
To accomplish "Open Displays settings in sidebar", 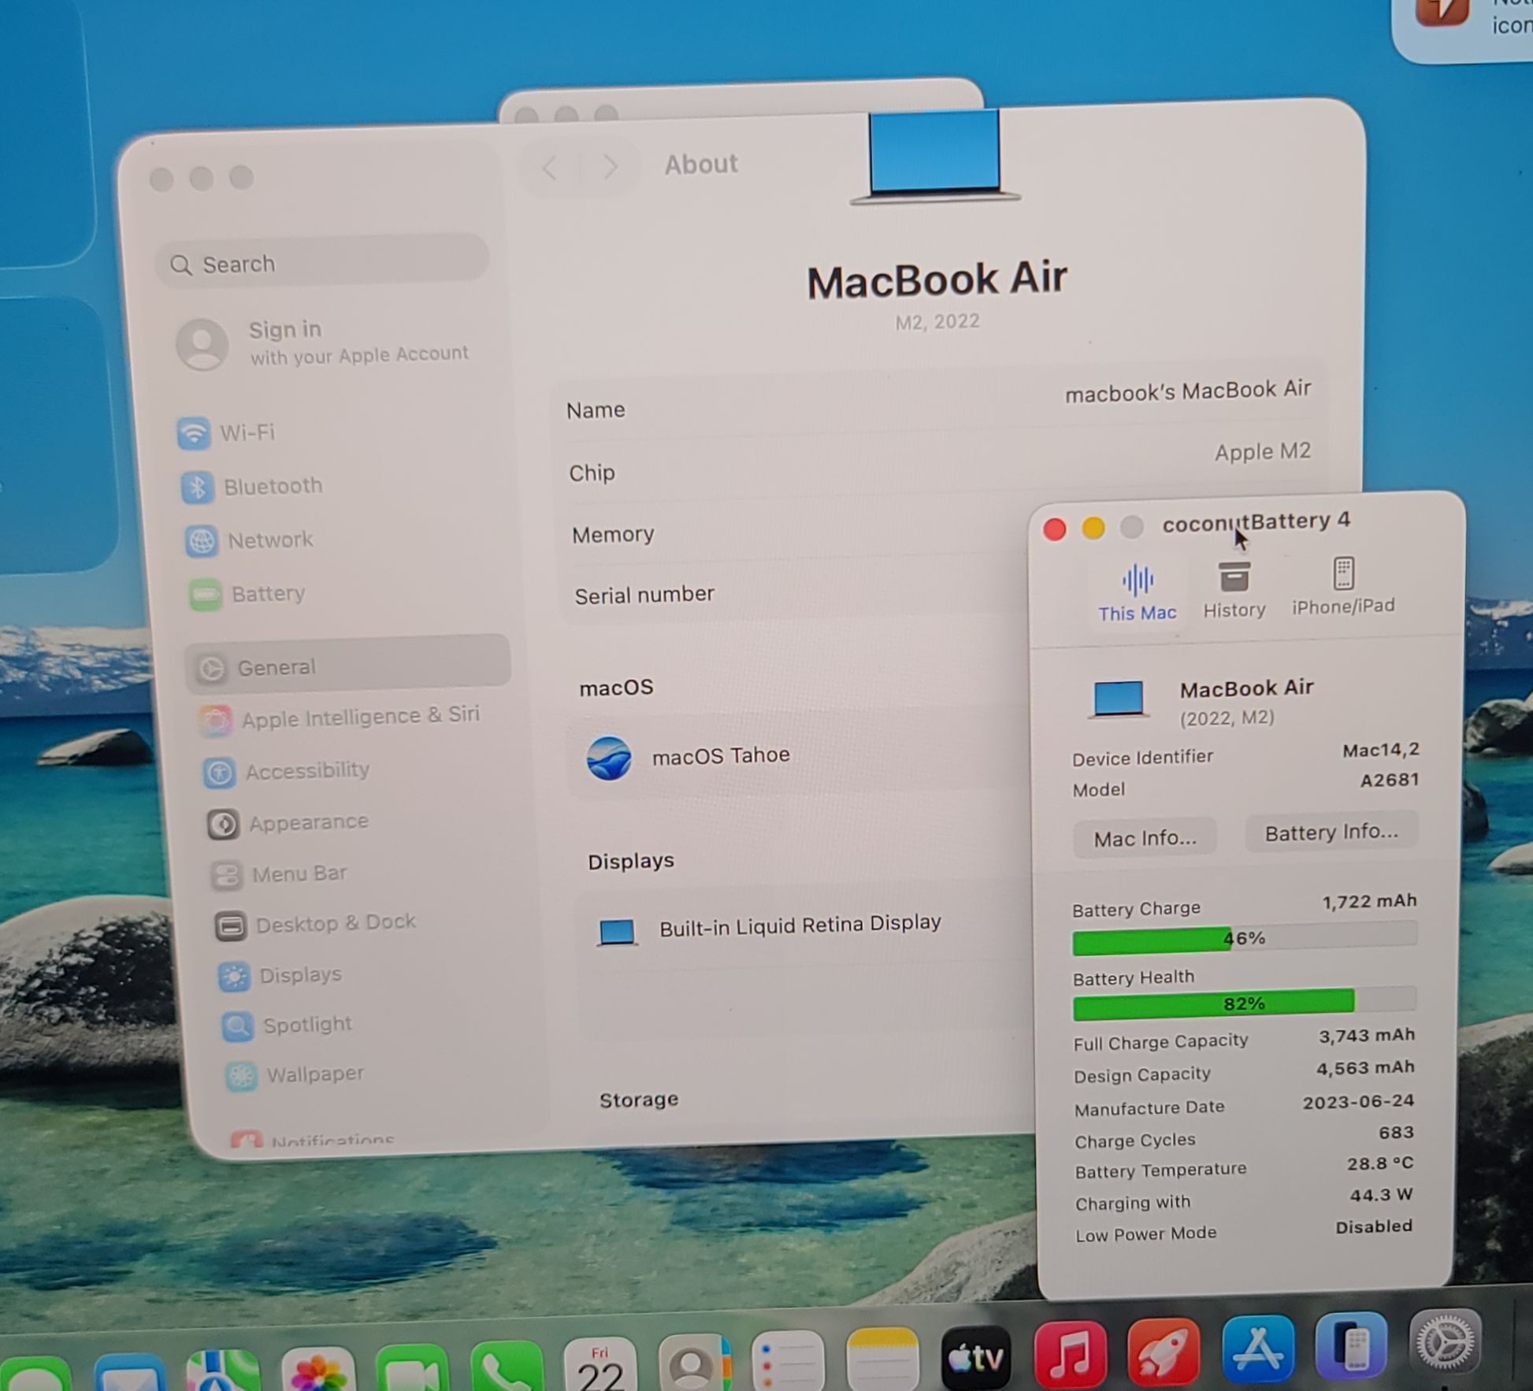I will coord(280,975).
